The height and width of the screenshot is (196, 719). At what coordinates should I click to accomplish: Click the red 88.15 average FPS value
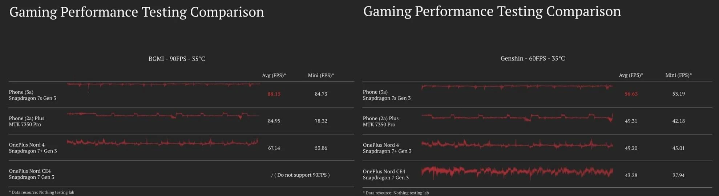coord(274,94)
